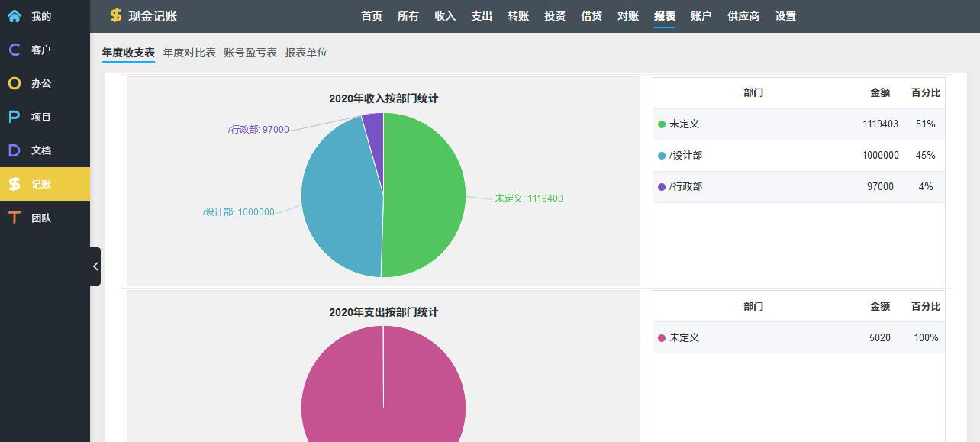
Task: Select the /行政部 row in income table
Action: 799,187
